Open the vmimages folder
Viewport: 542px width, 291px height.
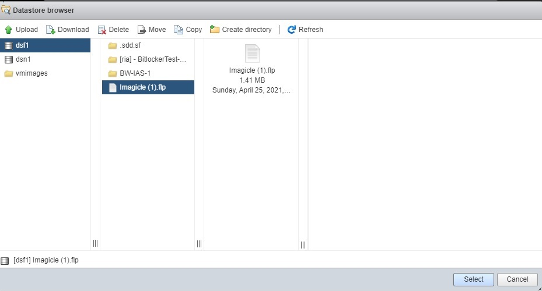point(32,73)
